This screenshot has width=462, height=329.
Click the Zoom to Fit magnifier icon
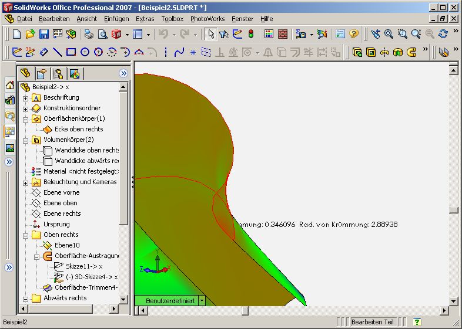[389, 34]
